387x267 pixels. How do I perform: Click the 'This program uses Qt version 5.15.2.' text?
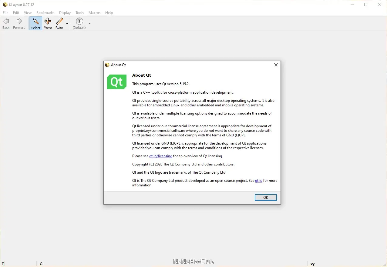[x=161, y=84]
